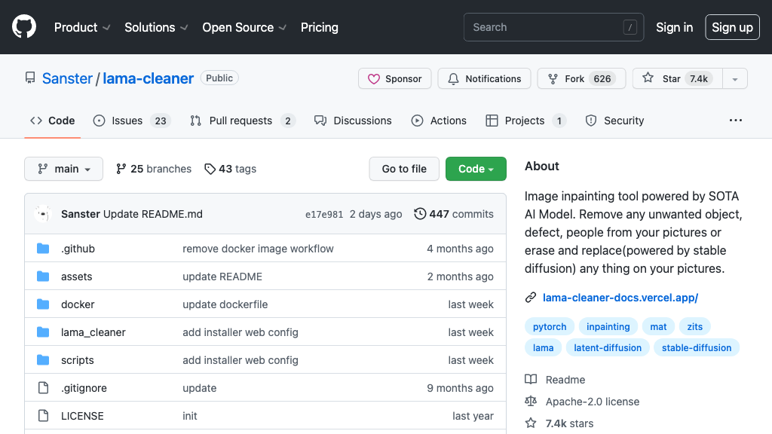Click the LICENSE file icon

point(43,416)
